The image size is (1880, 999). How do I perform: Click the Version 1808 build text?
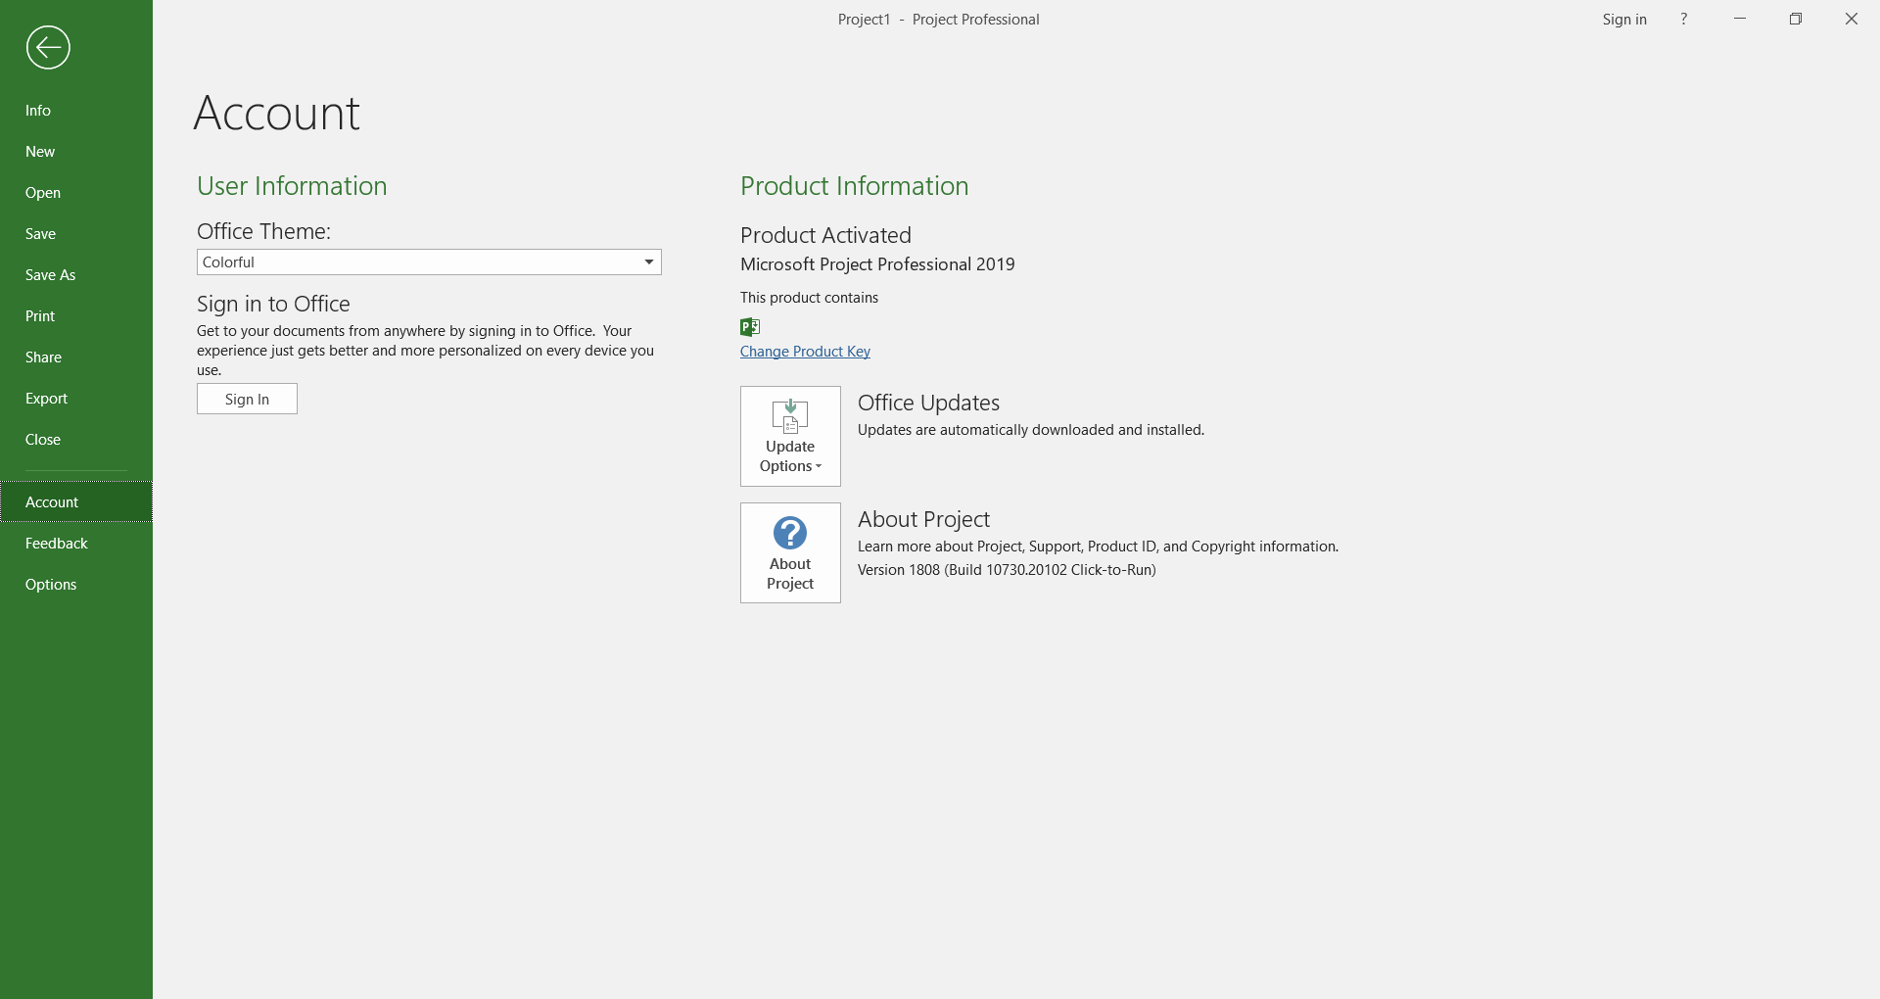(x=1007, y=570)
